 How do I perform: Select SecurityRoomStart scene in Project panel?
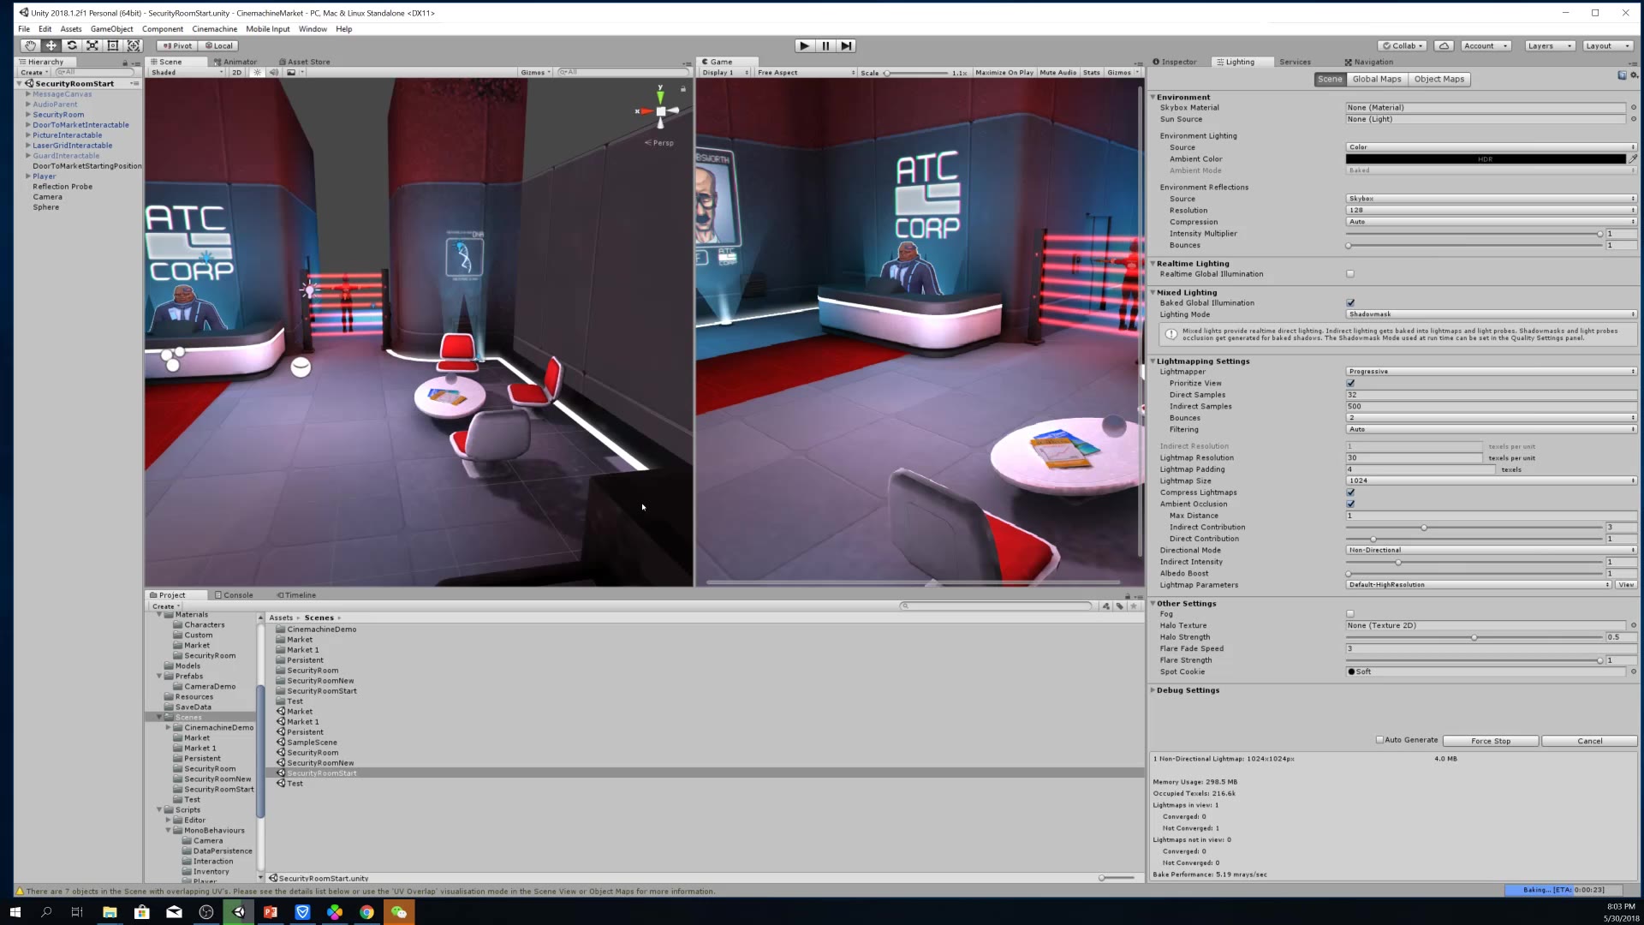321,773
